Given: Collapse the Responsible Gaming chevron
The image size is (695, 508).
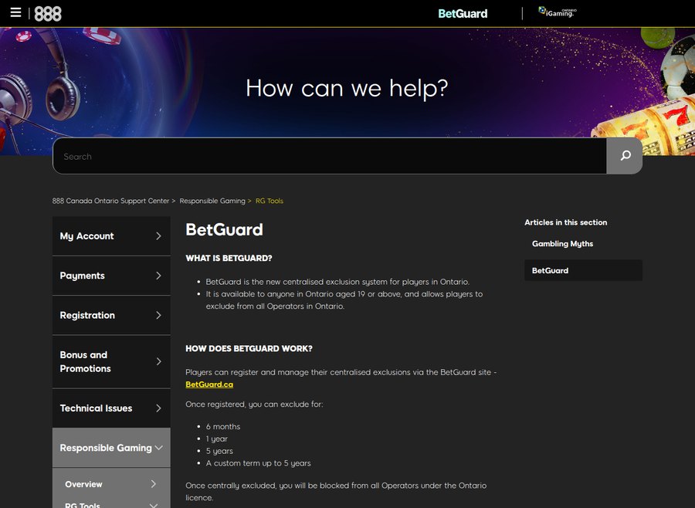Looking at the screenshot, I should click(x=158, y=448).
